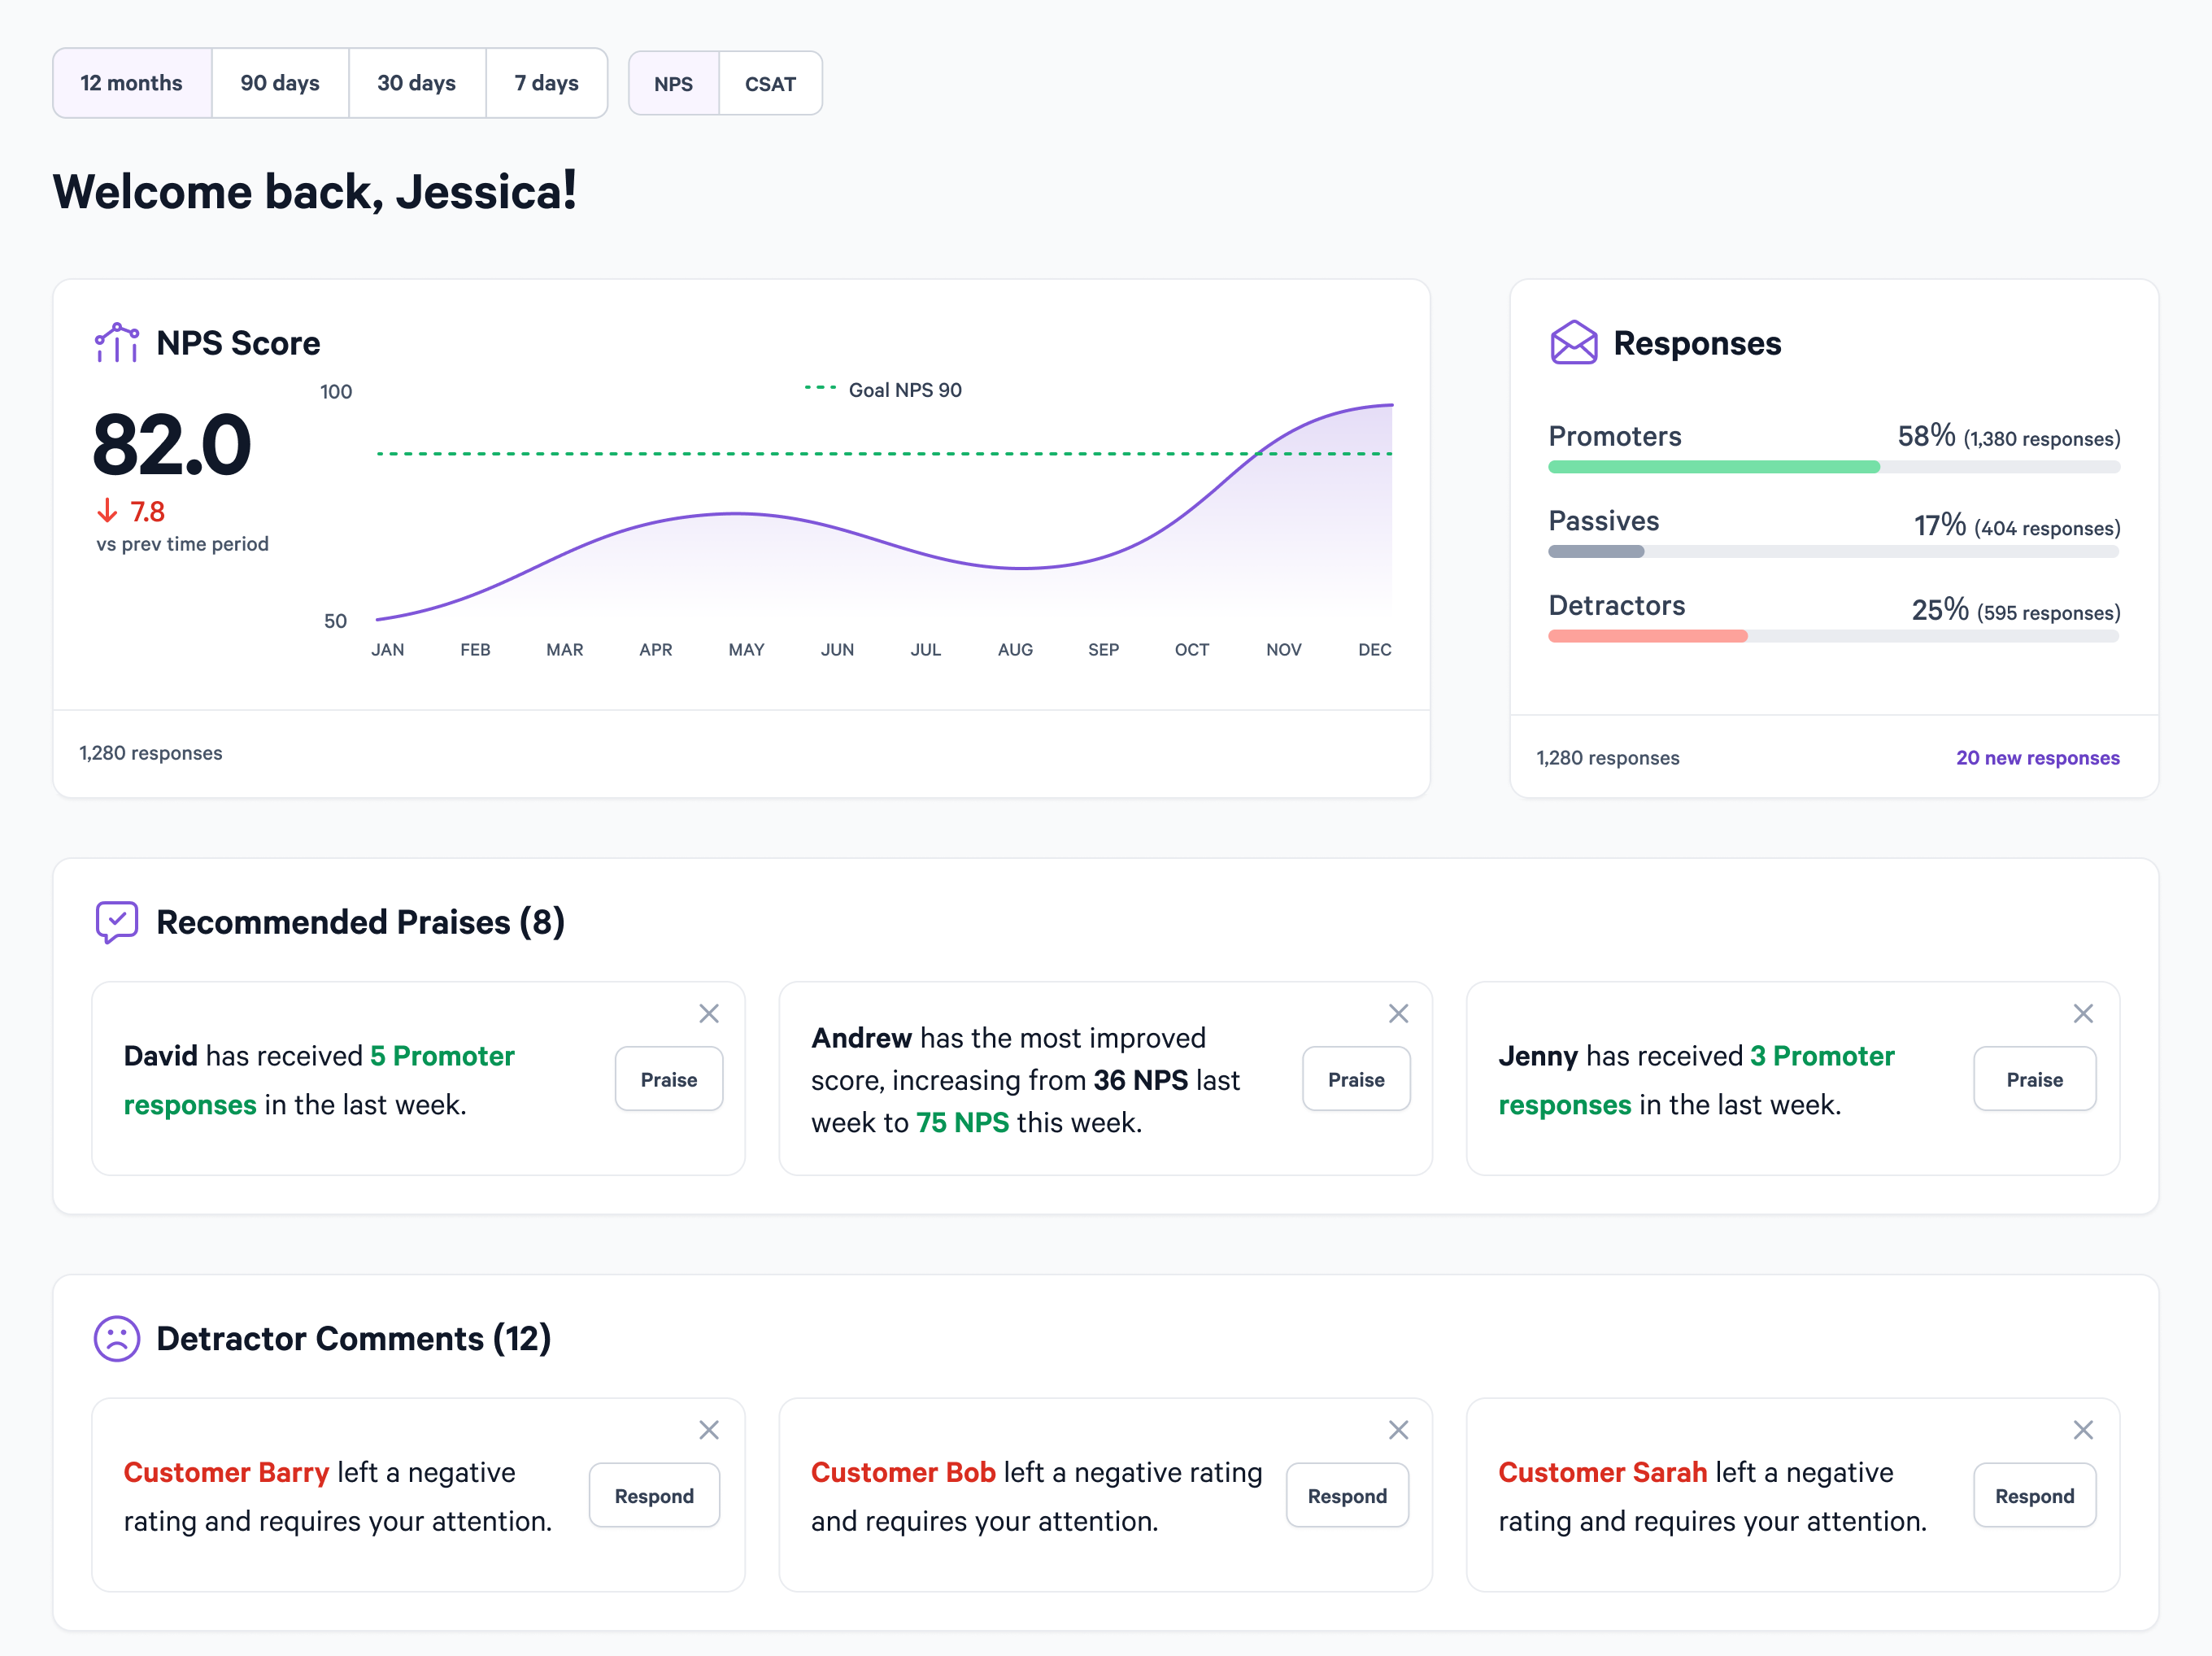Image resolution: width=2212 pixels, height=1656 pixels.
Task: Dismiss Jenny's praise card
Action: pyautogui.click(x=2083, y=1014)
